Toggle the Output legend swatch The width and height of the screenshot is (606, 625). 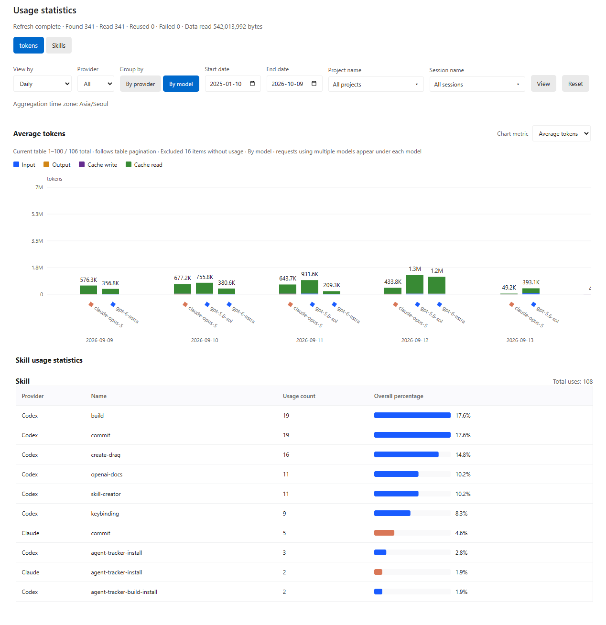coord(46,164)
